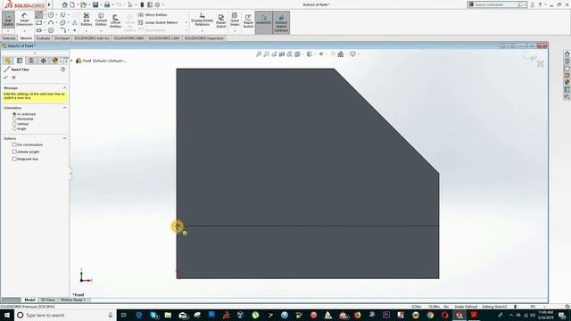Open the ConfigurationManager tab icon
This screenshot has width=571, height=321.
click(31, 61)
